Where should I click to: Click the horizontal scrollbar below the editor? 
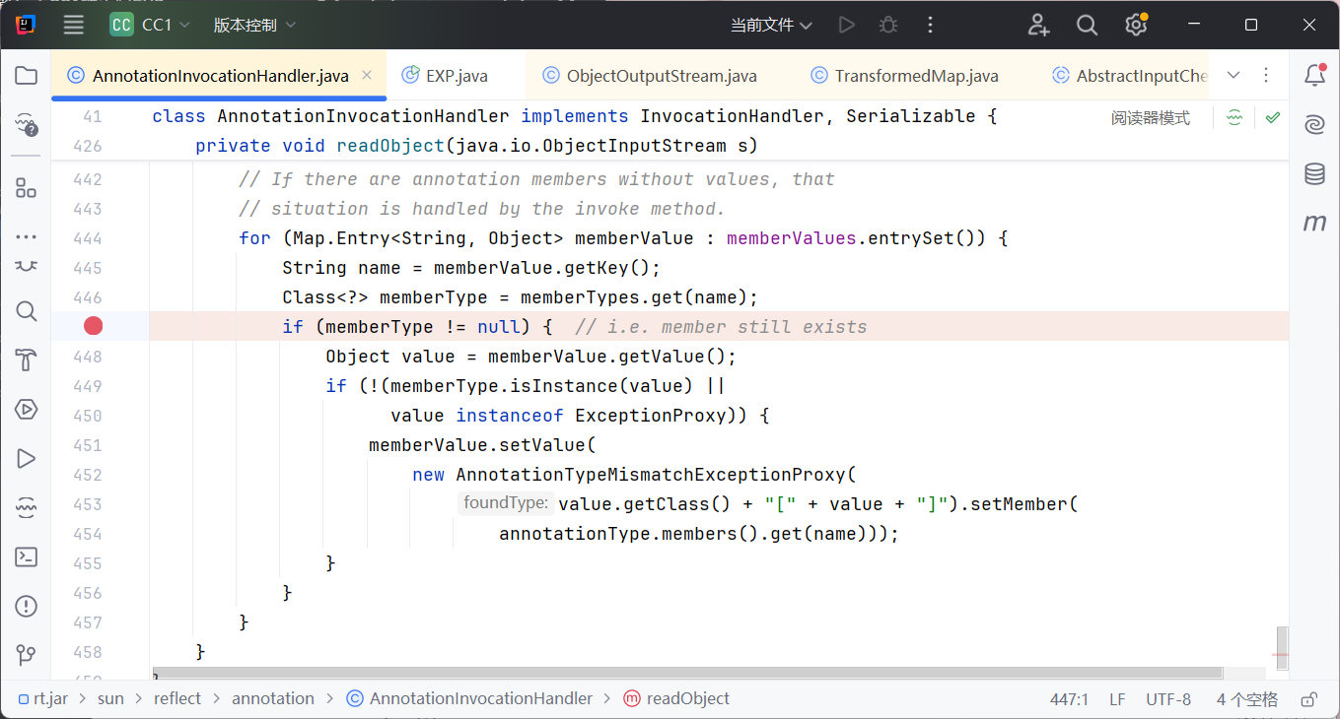(690, 674)
